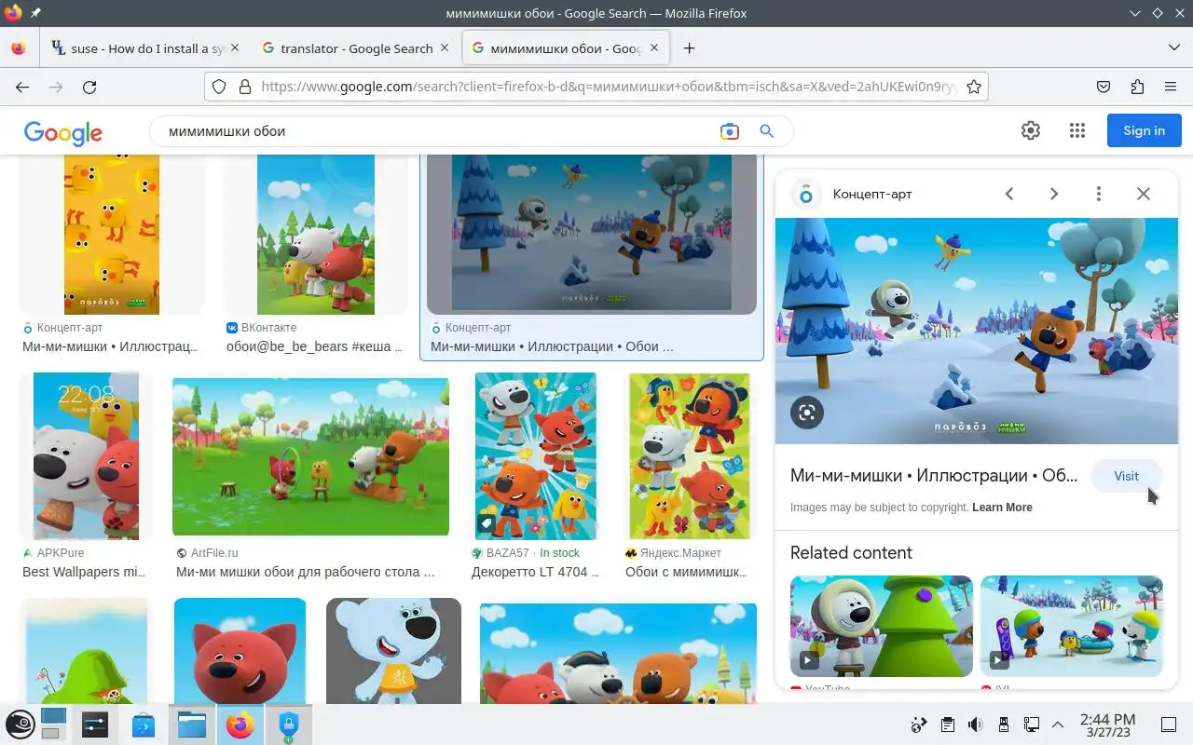Screen dimensions: 1193x745
Task: Open clipboard tray icon
Action: (947, 725)
